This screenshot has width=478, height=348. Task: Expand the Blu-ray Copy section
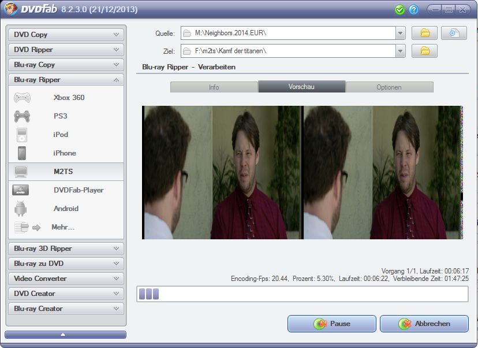66,65
